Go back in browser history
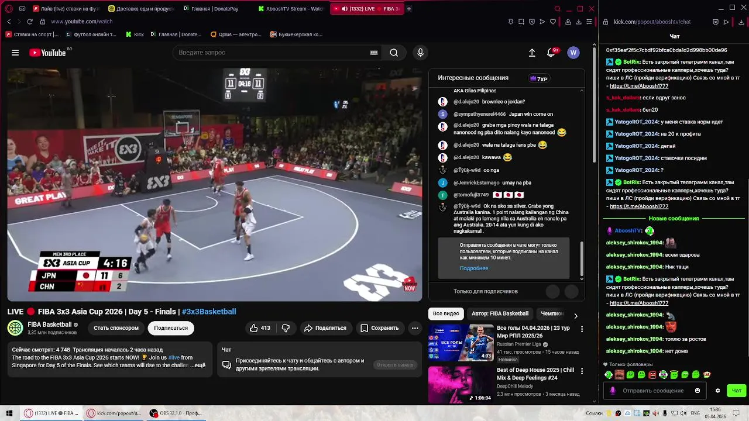The height and width of the screenshot is (421, 749). point(9,22)
